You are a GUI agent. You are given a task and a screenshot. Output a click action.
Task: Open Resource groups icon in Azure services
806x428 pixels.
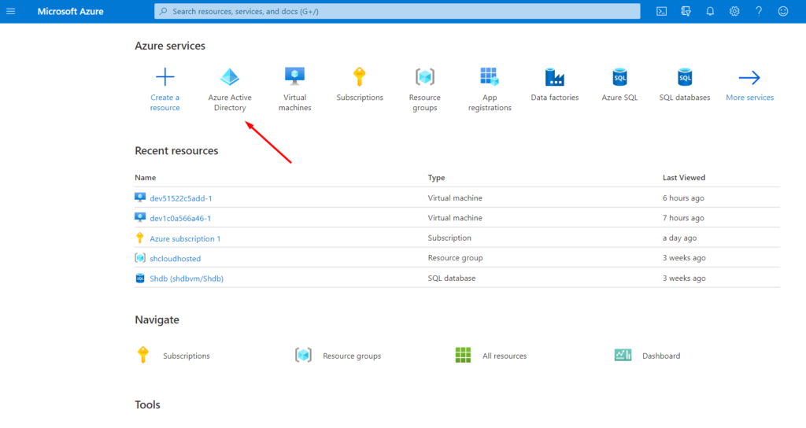click(424, 77)
